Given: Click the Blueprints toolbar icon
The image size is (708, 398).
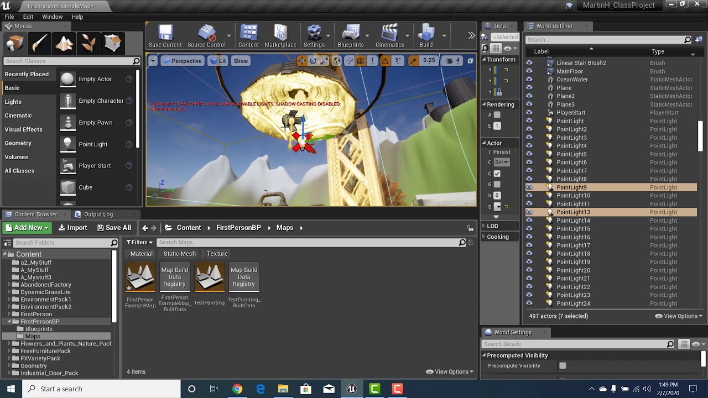Looking at the screenshot, I should click(351, 36).
